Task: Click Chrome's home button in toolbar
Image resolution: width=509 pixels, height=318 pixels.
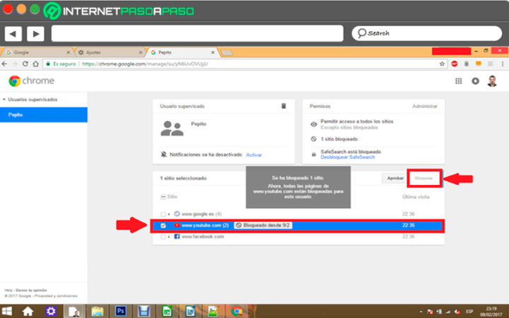Action: 36,64
